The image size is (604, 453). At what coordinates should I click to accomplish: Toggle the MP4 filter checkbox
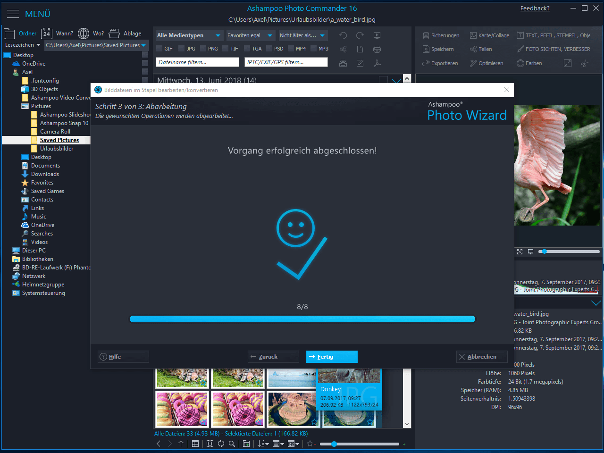coord(291,49)
